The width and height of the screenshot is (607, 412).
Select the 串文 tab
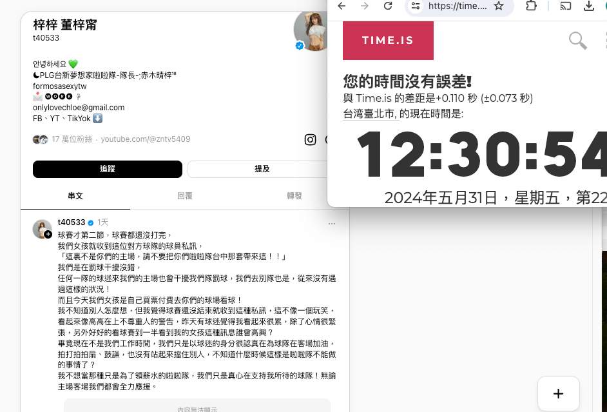pyautogui.click(x=75, y=196)
